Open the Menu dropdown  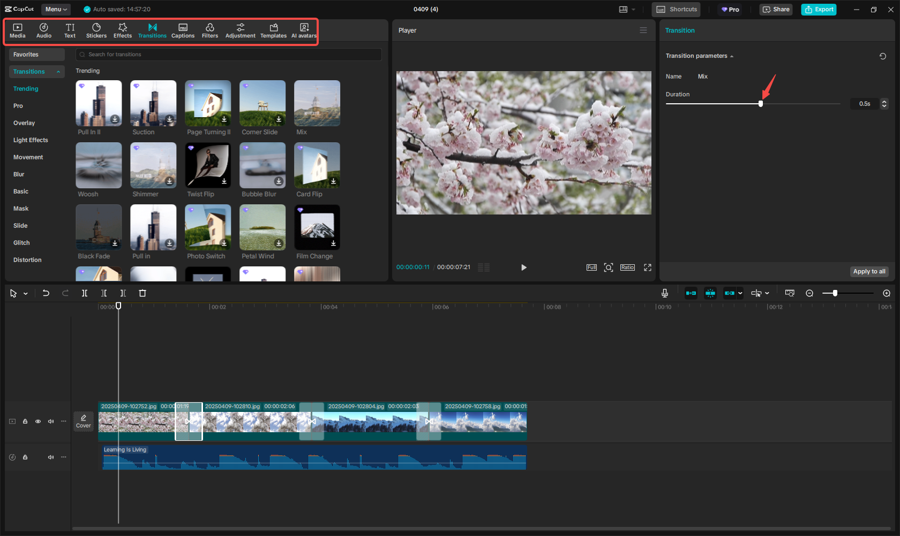(x=55, y=9)
